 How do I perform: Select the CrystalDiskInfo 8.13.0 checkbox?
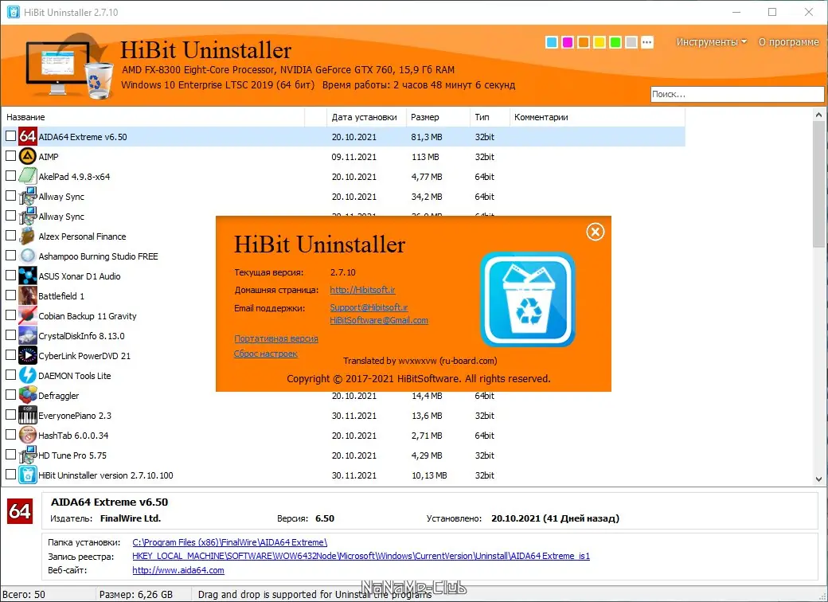[x=10, y=335]
